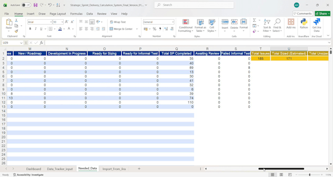
Task: Switch to Page Break Preview icon
Action: [x=290, y=175]
